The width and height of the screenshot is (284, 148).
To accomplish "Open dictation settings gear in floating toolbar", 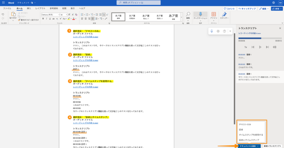I will [x=218, y=31].
